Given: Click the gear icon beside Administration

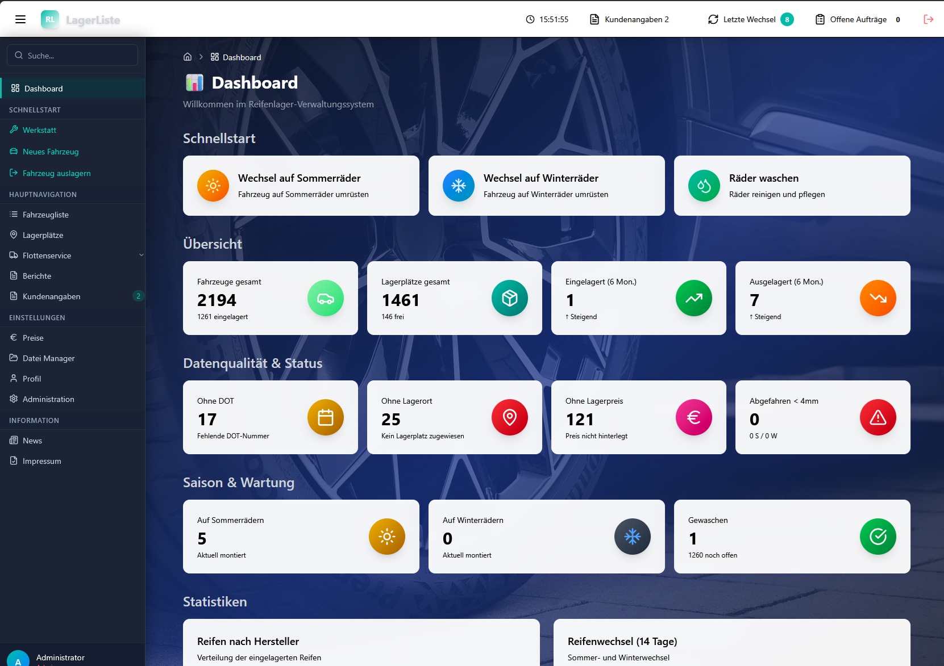Looking at the screenshot, I should click(x=14, y=399).
